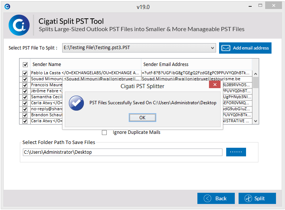Select the Pablo La Casta sender name cell
This screenshot has height=210, width=285.
click(x=86, y=73)
